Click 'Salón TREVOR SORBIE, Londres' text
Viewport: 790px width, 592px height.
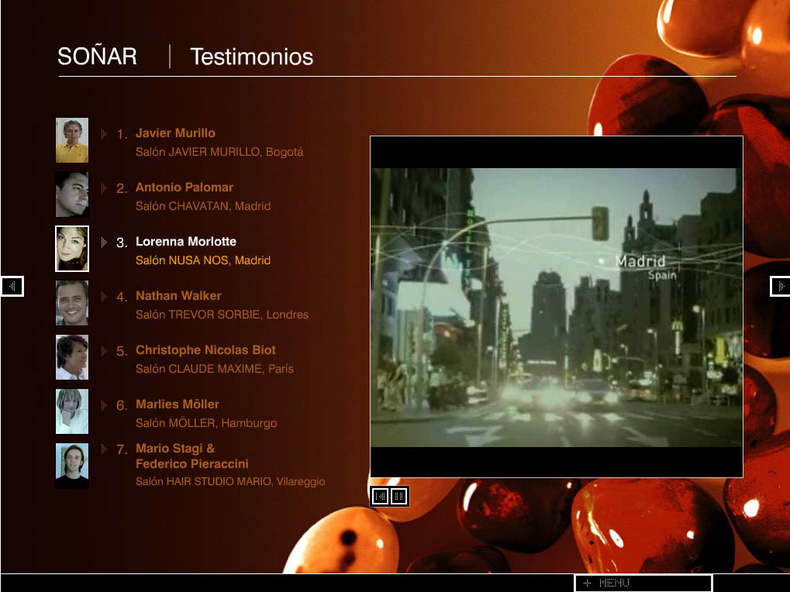(223, 315)
